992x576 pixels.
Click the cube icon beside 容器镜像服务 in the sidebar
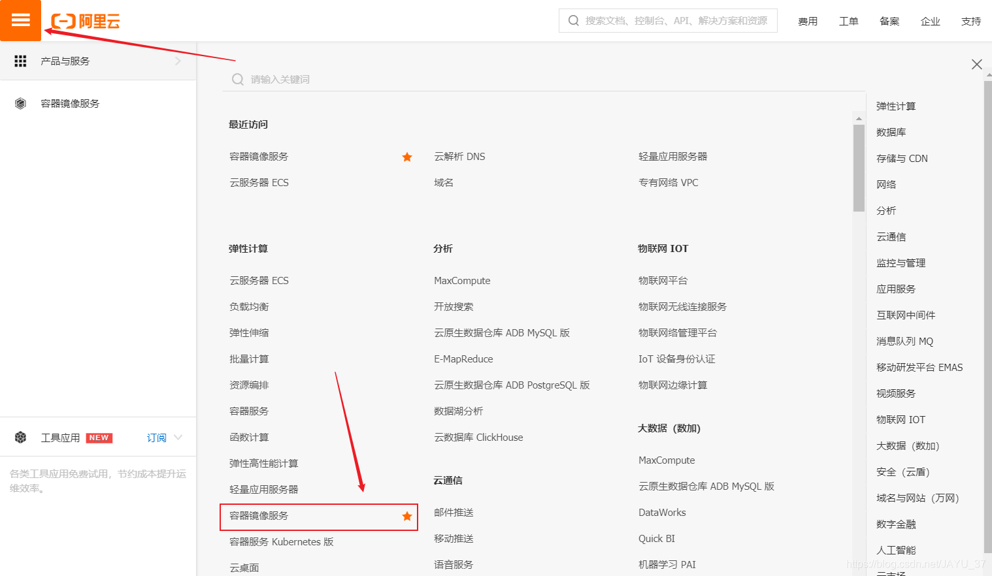[x=20, y=103]
